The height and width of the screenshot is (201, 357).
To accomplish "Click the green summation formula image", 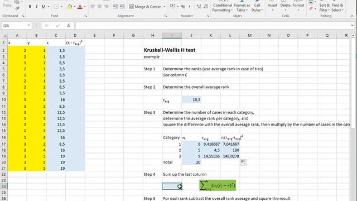I will pyautogui.click(x=218, y=185).
